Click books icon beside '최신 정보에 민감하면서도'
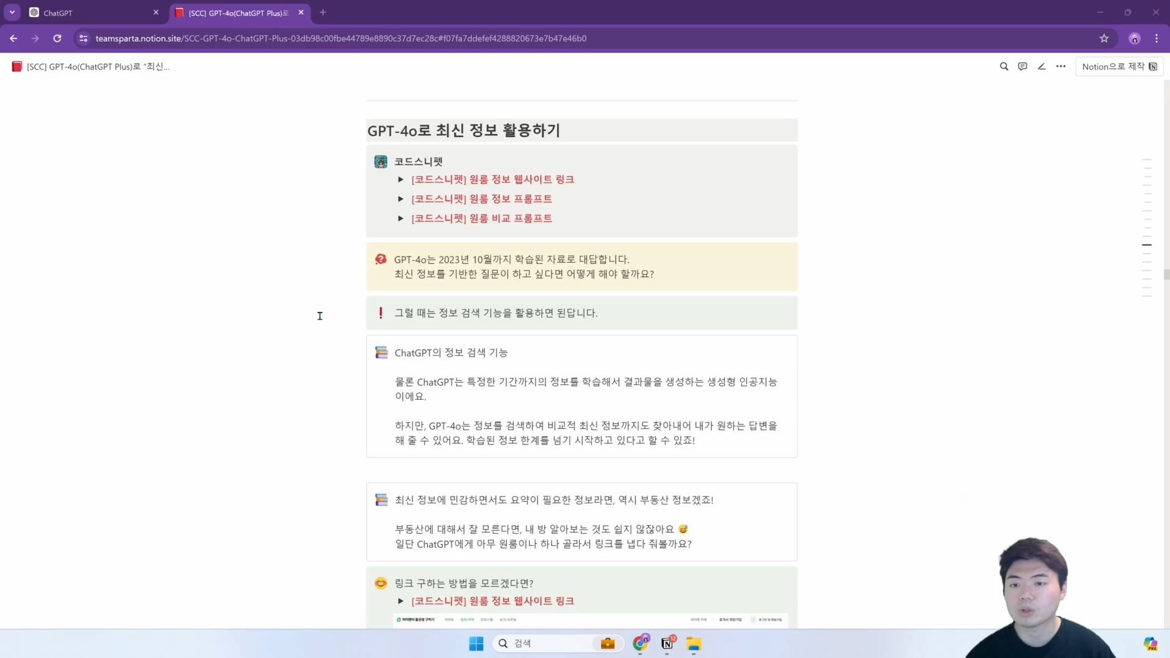Viewport: 1170px width, 658px height. 381,500
